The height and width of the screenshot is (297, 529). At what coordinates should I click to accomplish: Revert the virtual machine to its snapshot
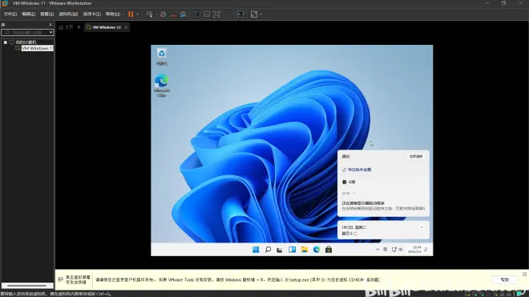point(173,14)
